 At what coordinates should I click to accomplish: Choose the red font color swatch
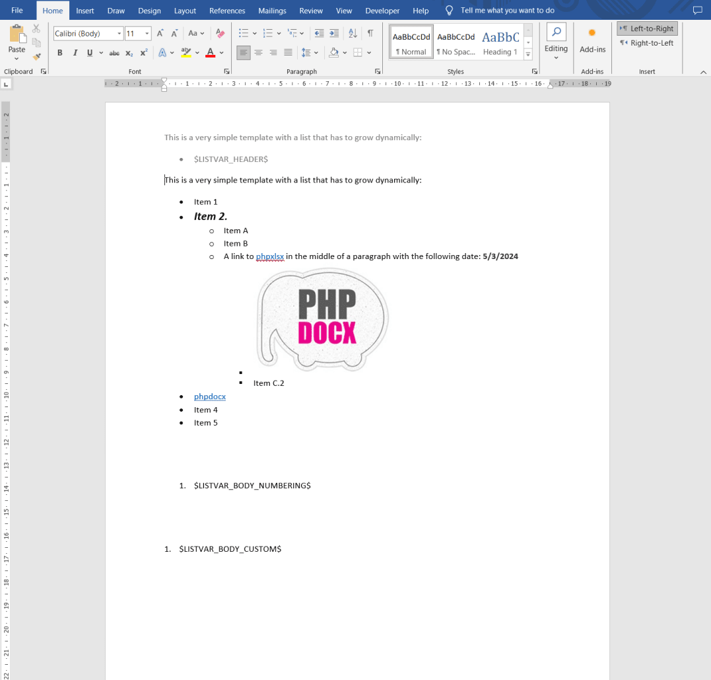tap(211, 53)
